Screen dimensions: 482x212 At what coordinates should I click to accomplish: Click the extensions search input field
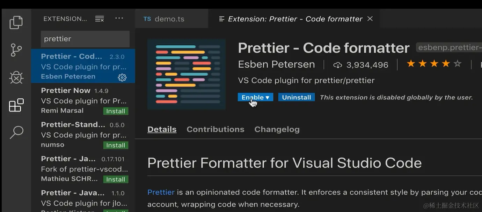coord(85,39)
